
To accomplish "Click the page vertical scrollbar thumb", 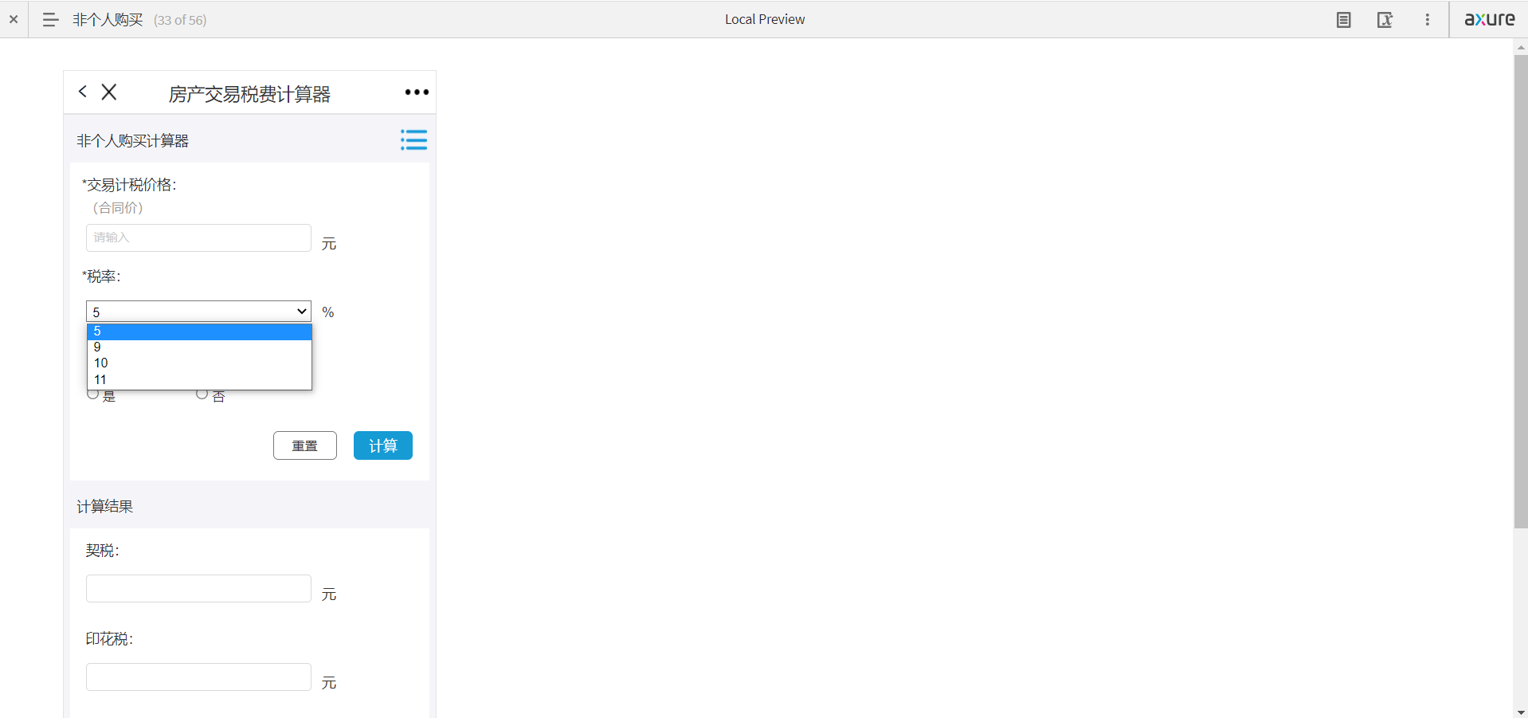I will pos(1521,291).
